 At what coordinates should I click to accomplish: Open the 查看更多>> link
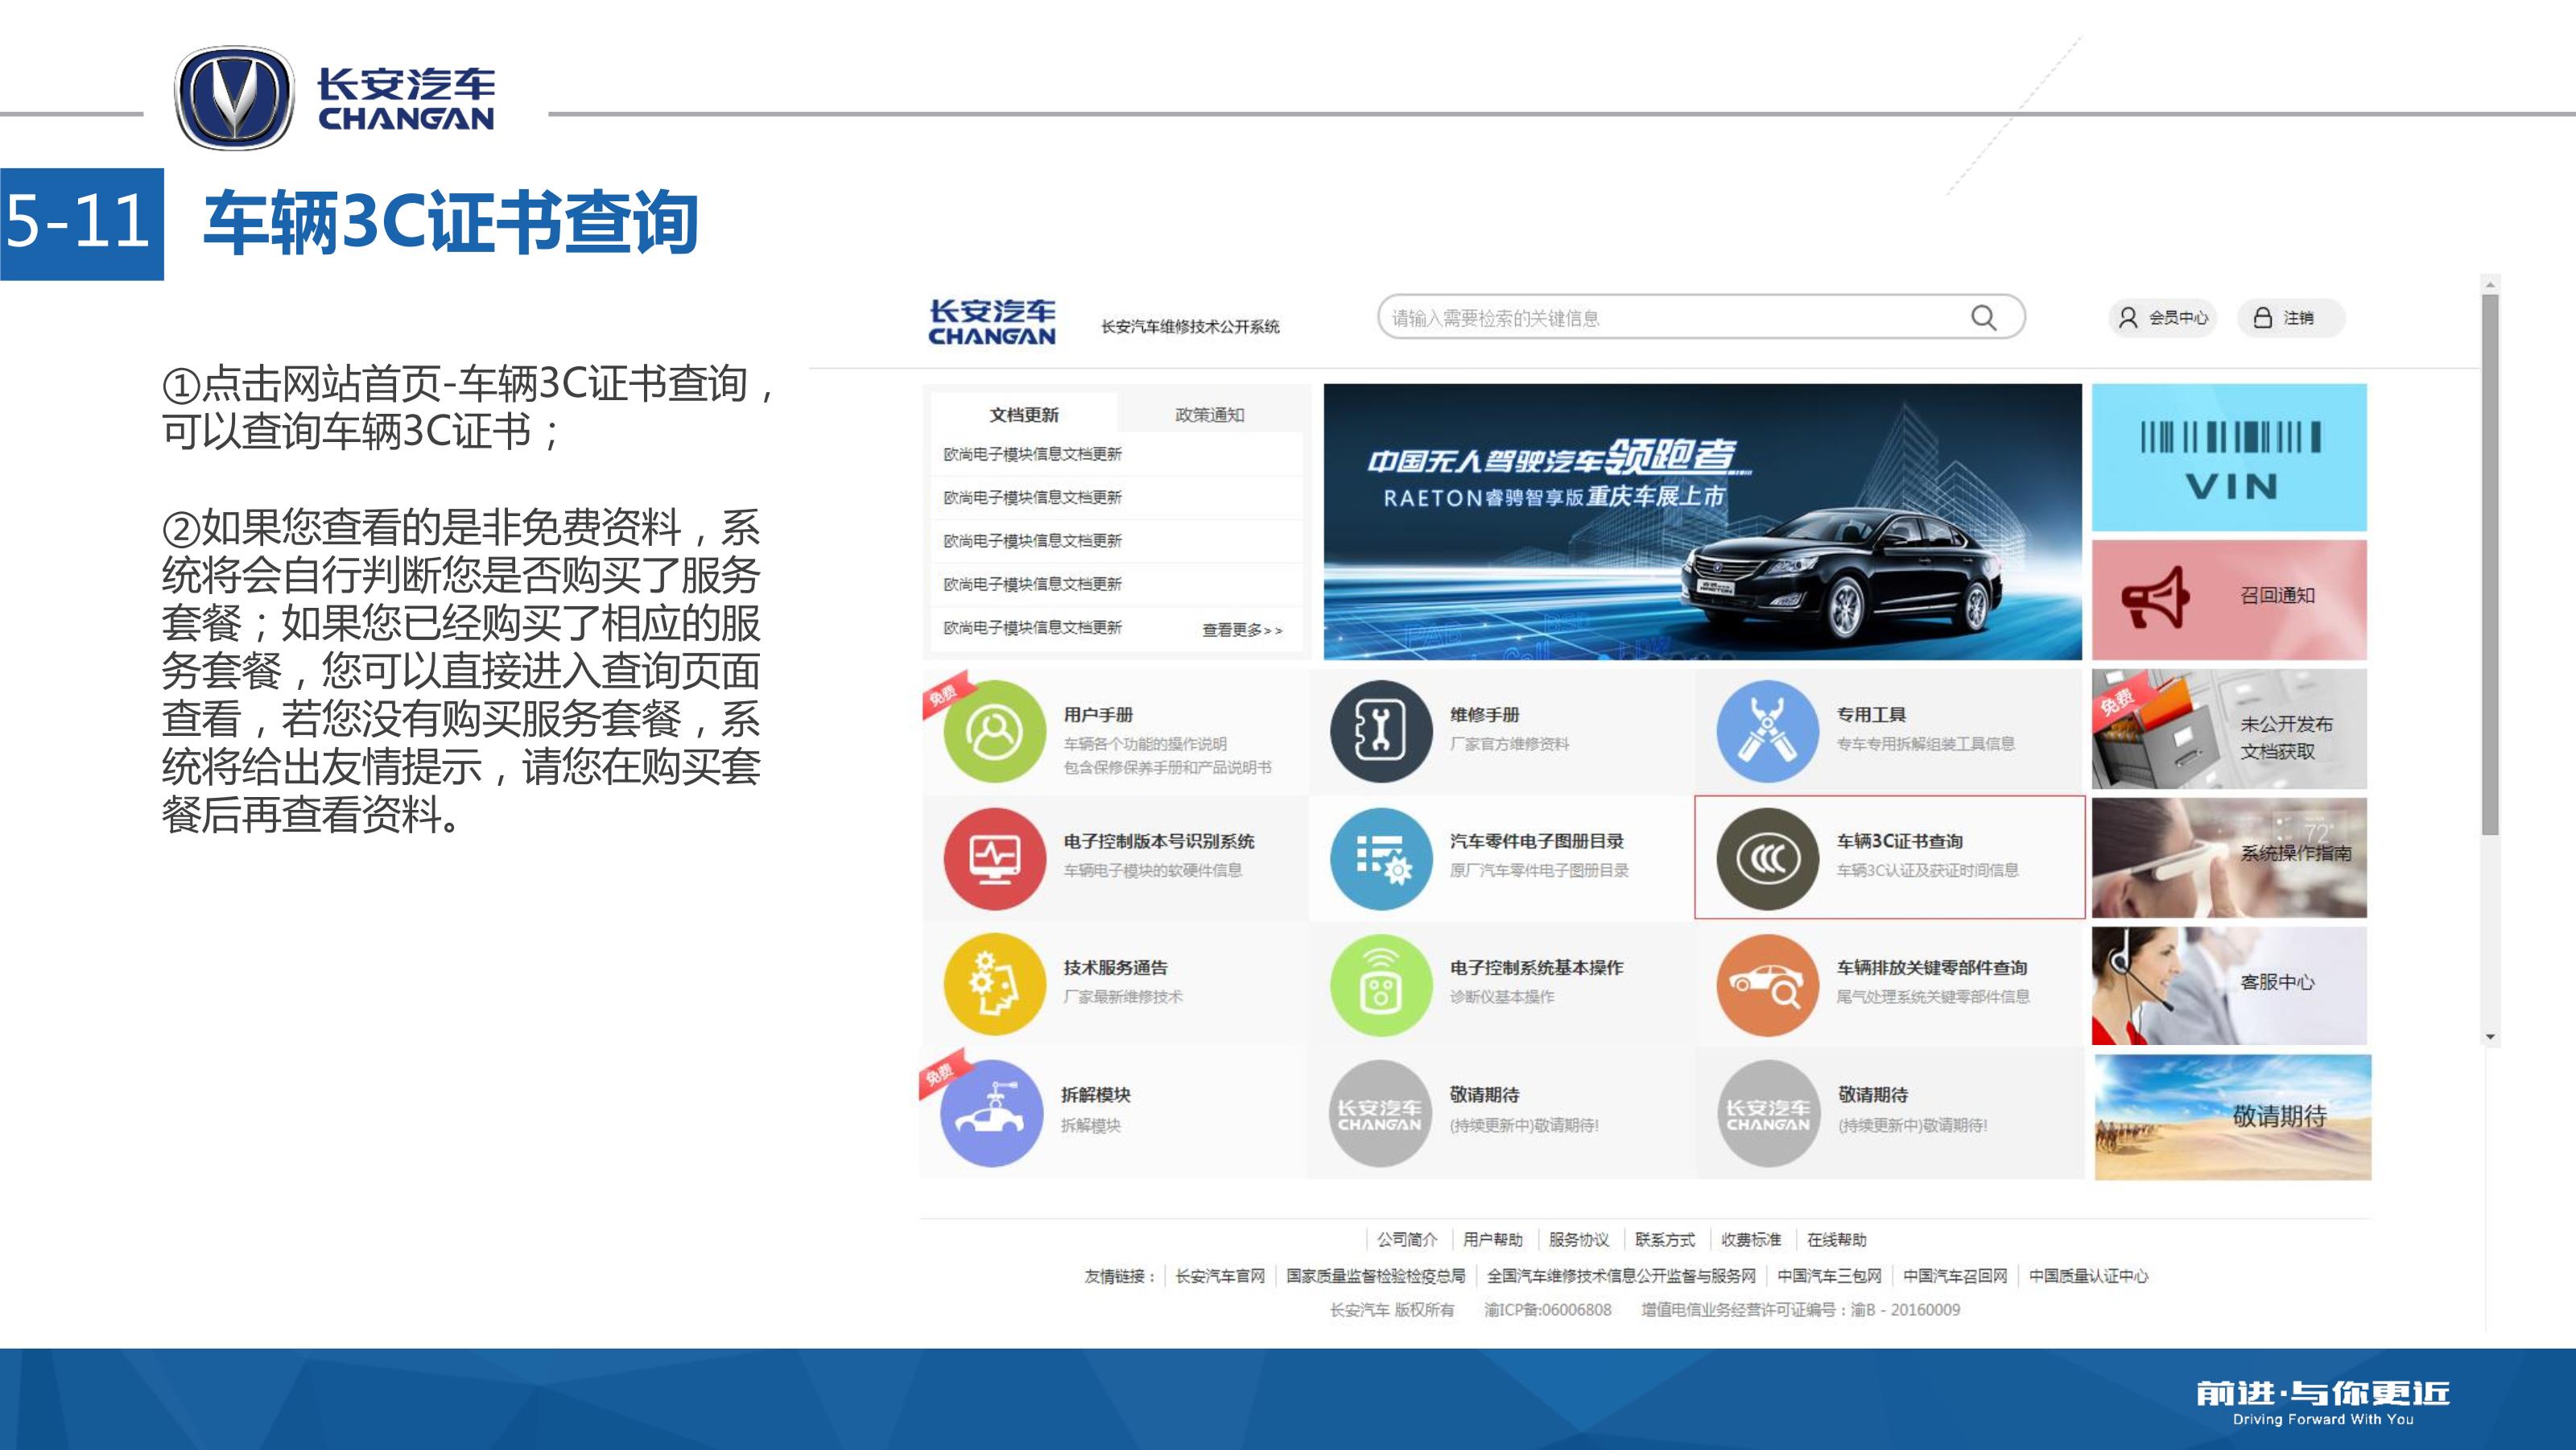pyautogui.click(x=1241, y=630)
